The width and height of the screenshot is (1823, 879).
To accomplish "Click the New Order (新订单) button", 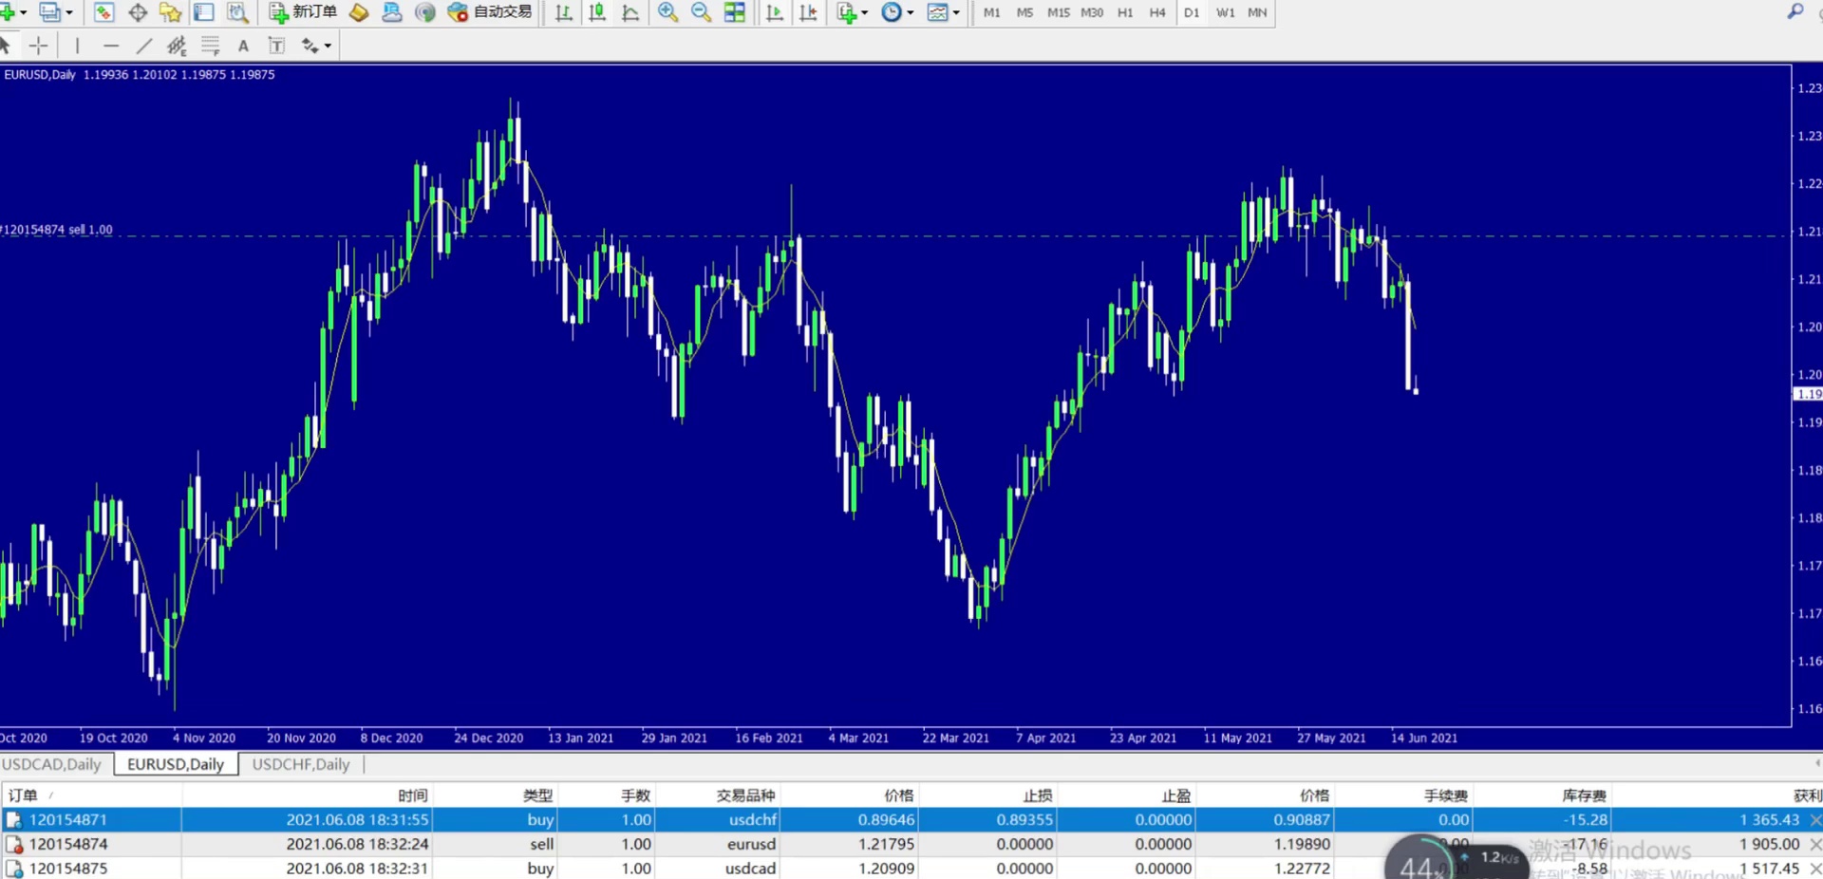I will click(x=304, y=12).
